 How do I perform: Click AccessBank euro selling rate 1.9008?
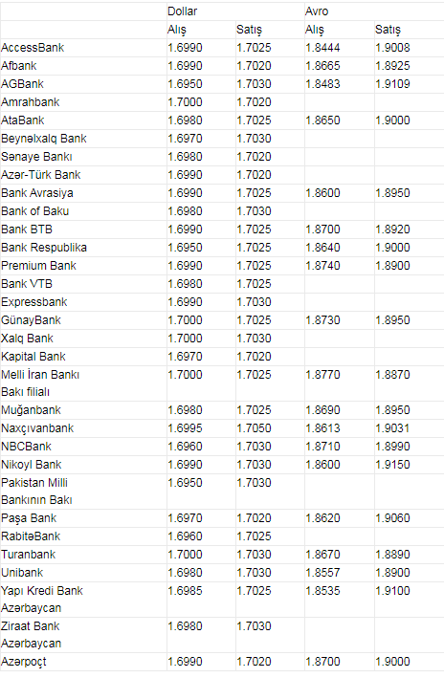[392, 48]
